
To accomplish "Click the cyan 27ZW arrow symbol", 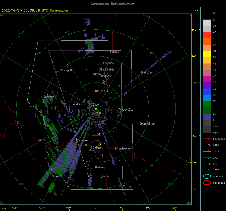I will 207,158.
